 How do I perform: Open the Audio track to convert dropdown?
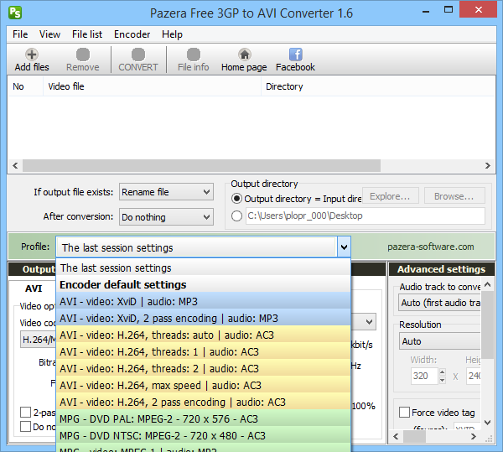[x=440, y=303]
